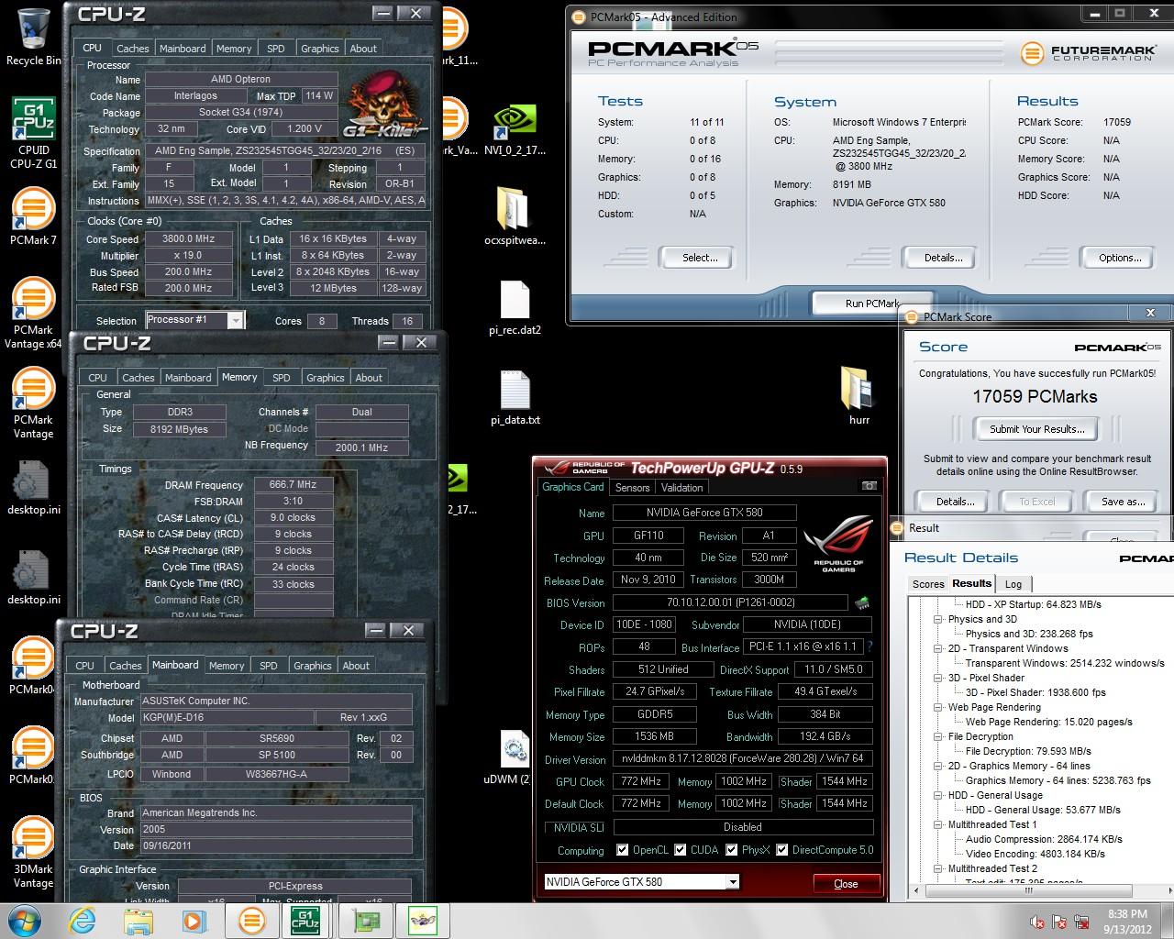Switch to Log tab in Result Details
The image size is (1174, 939).
coord(1013,584)
